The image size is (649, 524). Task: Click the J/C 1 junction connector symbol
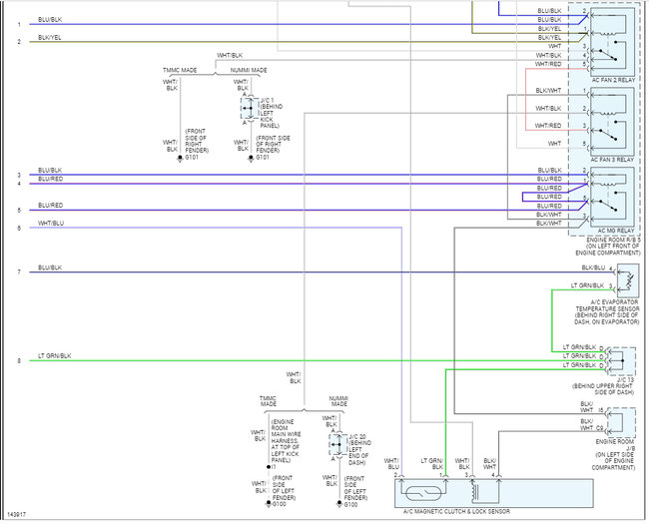pos(250,109)
